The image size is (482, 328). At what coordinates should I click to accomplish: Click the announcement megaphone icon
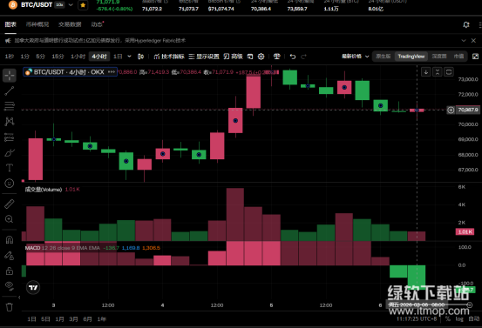click(8, 41)
